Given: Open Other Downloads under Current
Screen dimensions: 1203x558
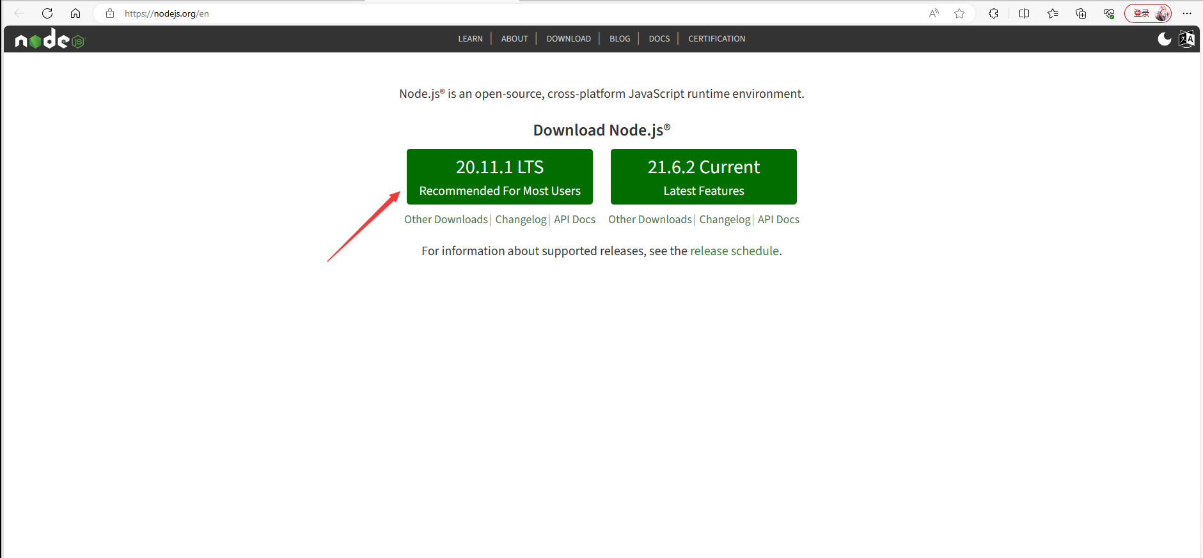Looking at the screenshot, I should (x=650, y=219).
